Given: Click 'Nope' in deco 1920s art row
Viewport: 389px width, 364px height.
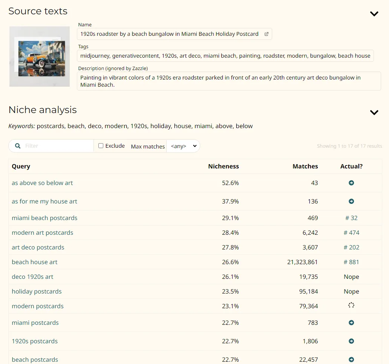Looking at the screenshot, I should [x=351, y=277].
